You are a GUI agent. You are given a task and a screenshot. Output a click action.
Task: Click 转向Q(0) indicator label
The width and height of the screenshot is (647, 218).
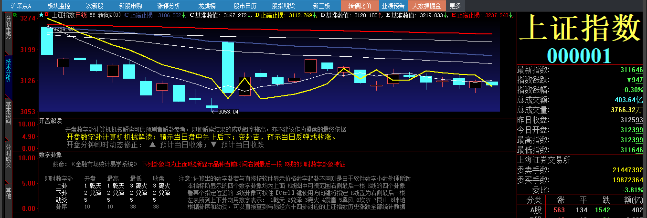point(109,15)
